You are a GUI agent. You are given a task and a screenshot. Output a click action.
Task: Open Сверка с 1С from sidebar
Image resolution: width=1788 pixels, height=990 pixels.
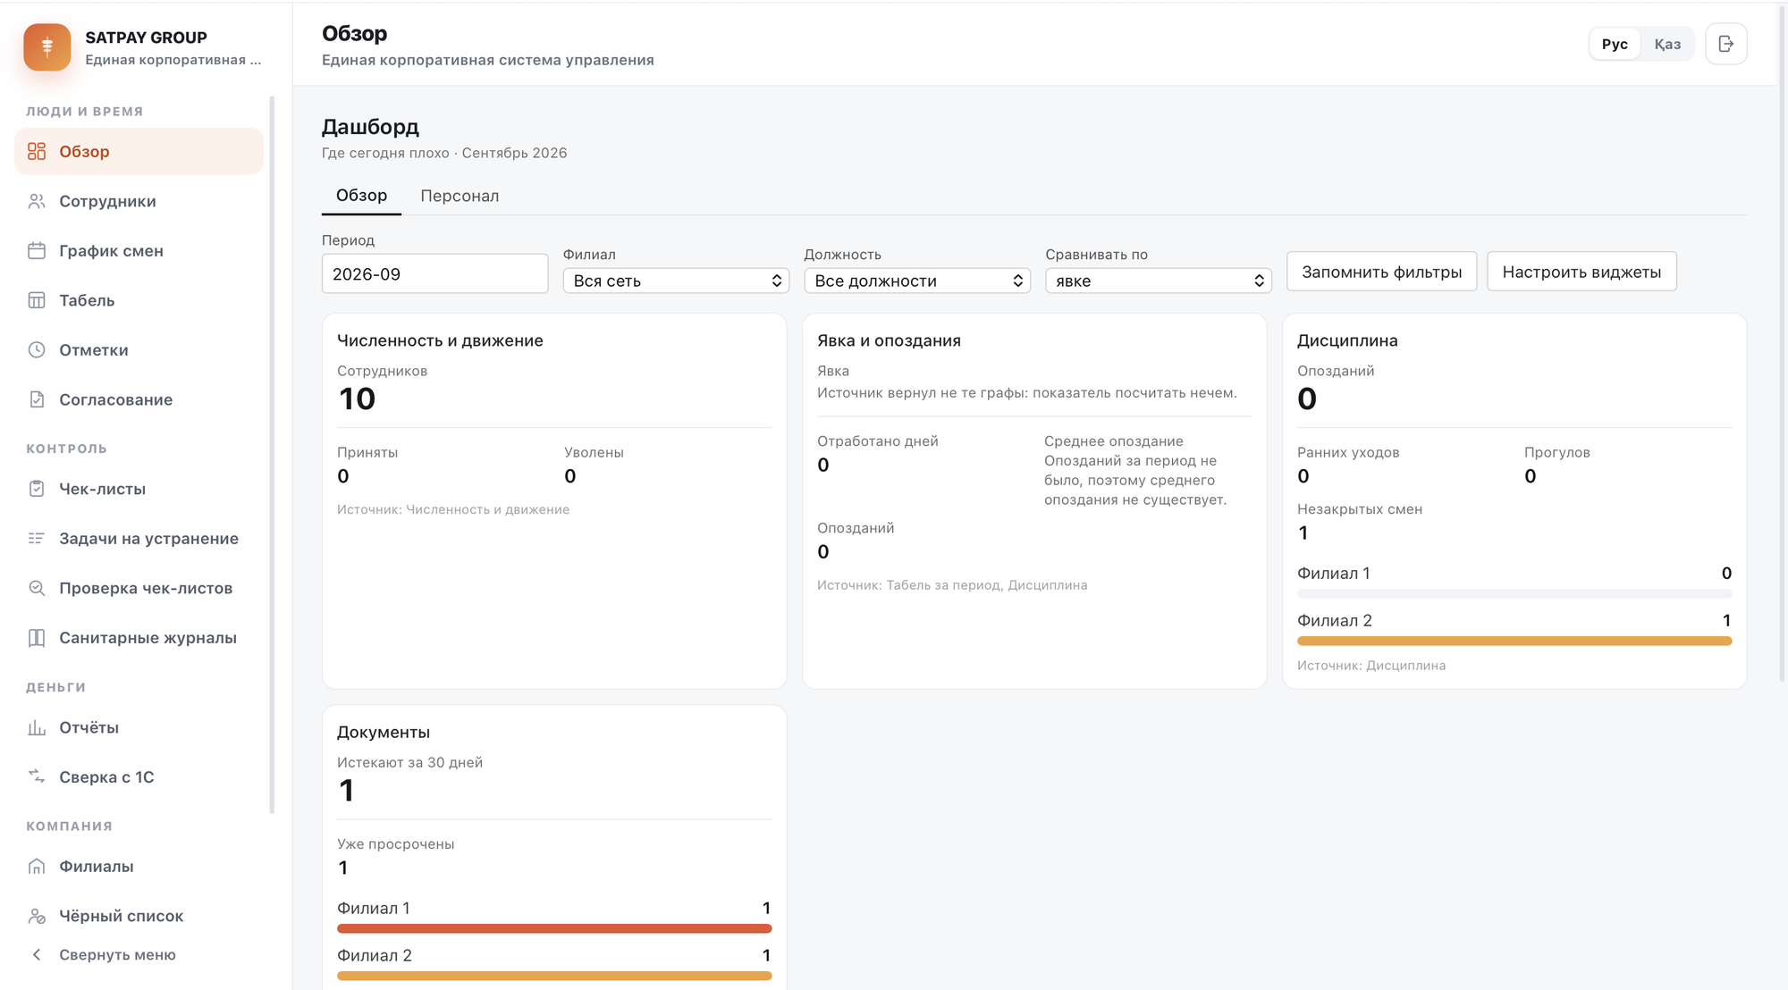coord(139,777)
